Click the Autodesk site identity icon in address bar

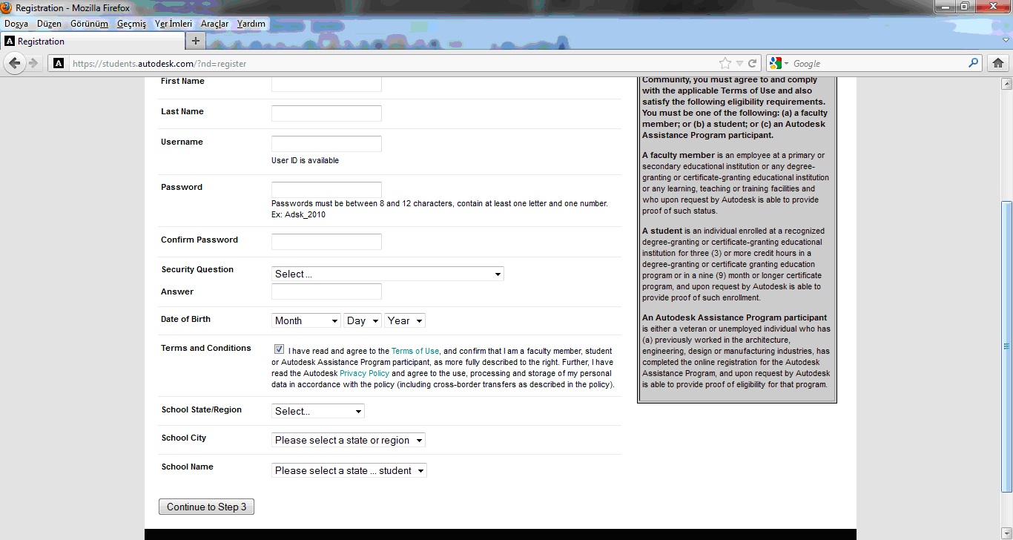(x=59, y=63)
